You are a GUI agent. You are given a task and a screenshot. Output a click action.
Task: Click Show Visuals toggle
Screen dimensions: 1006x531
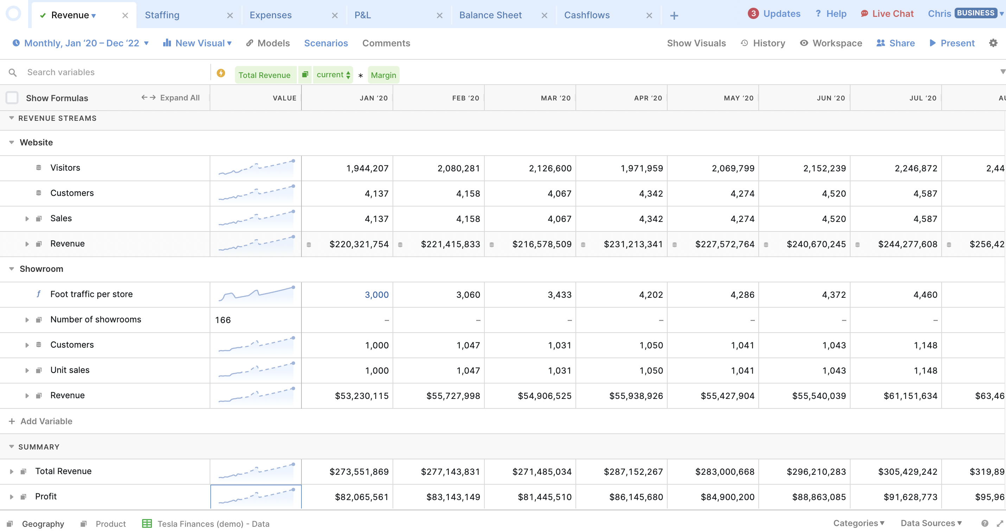pyautogui.click(x=696, y=43)
